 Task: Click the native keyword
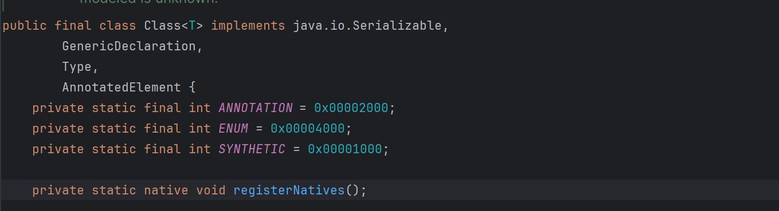(166, 190)
